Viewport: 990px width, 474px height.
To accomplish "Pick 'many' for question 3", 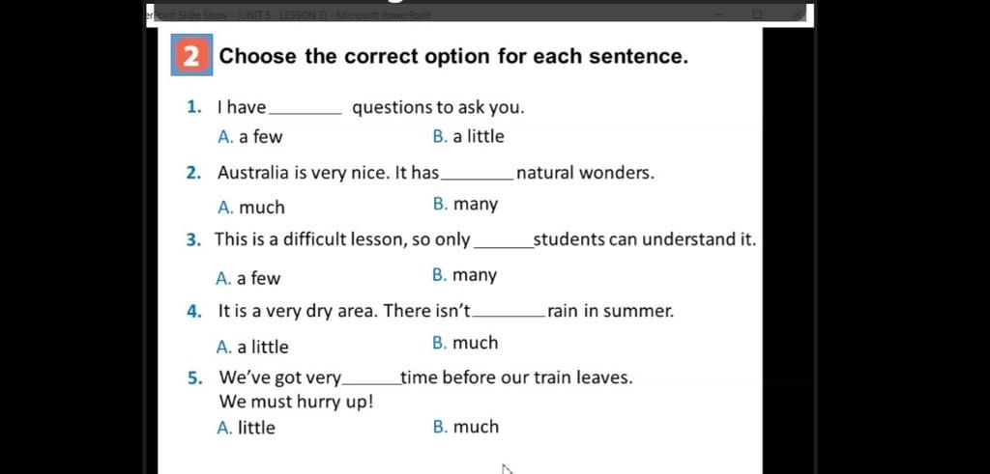I will [x=465, y=275].
